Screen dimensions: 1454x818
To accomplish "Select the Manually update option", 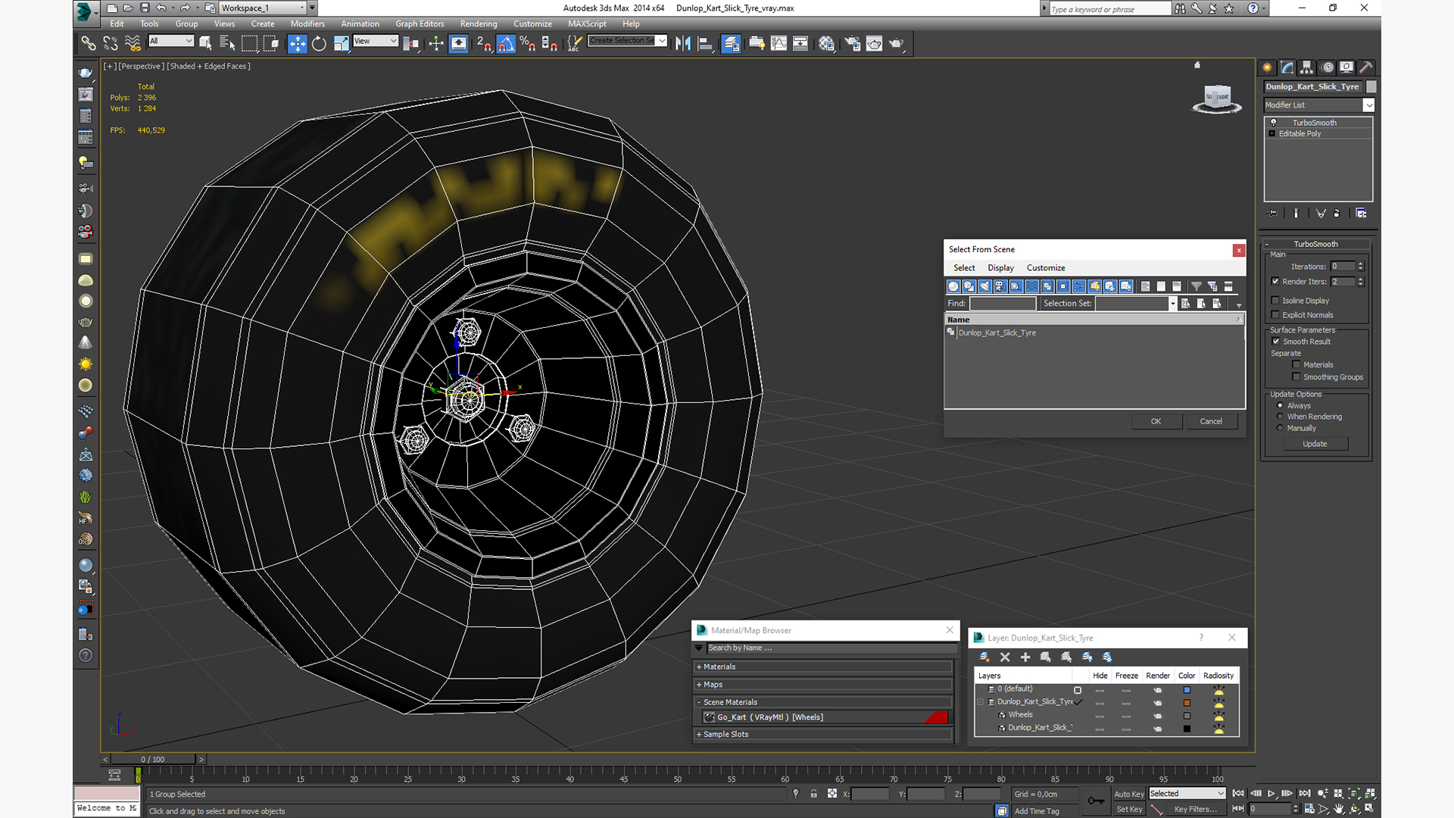I will pyautogui.click(x=1280, y=428).
